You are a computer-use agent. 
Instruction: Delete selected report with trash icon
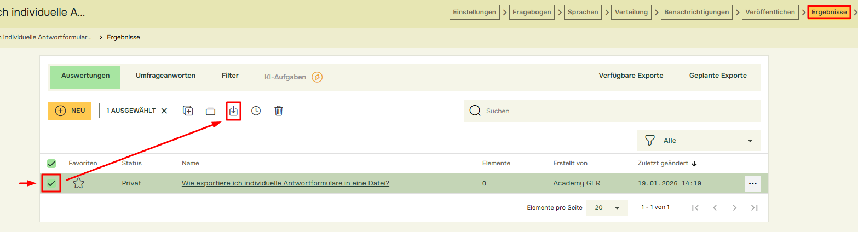pos(279,111)
